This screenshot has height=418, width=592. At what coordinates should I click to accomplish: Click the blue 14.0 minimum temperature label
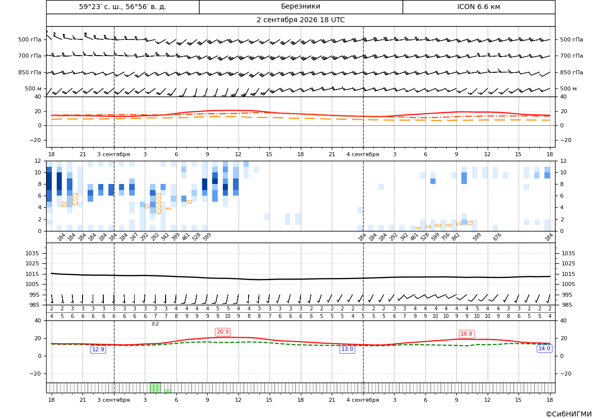(x=544, y=348)
